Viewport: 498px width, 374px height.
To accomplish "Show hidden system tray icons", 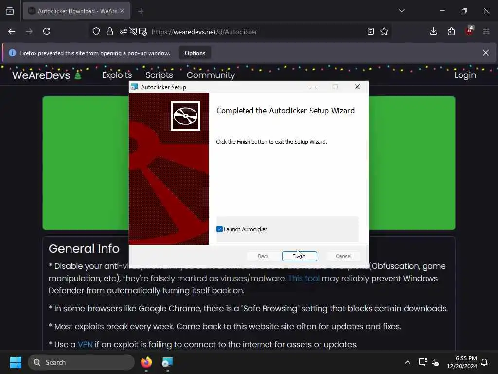I will tap(408, 362).
